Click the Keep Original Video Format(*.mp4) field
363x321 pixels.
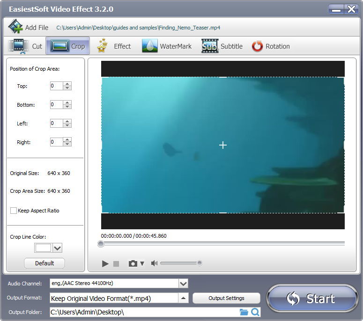coord(114,298)
